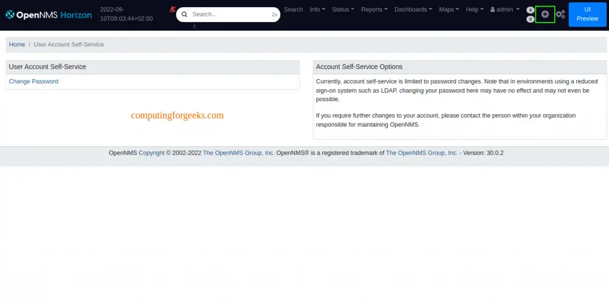Click the '2x' hint in search box
Screen dimensions: 609x306
(x=275, y=15)
